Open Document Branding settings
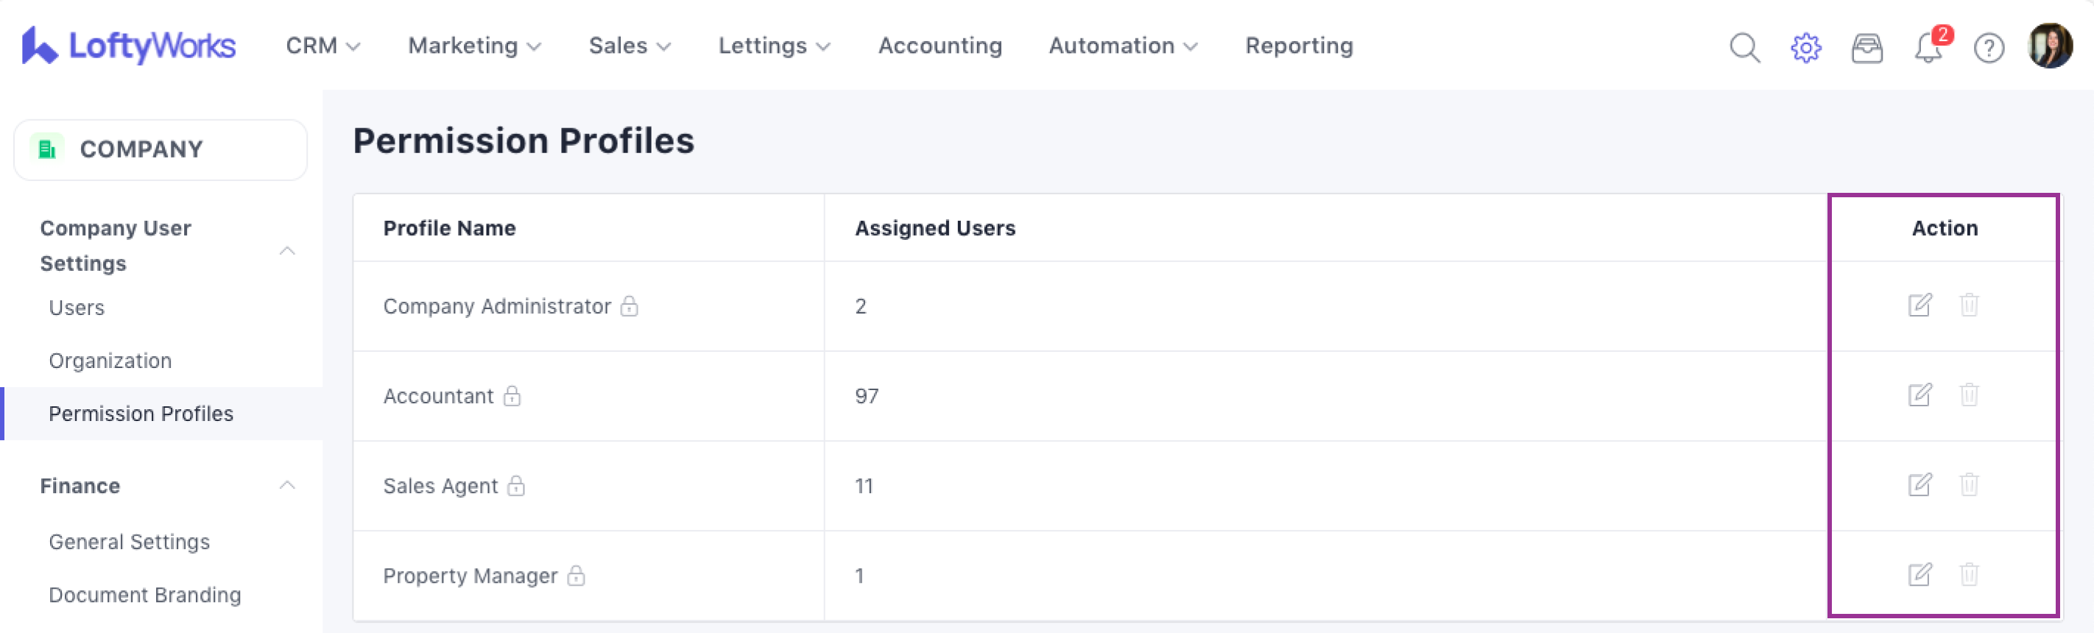 (145, 595)
